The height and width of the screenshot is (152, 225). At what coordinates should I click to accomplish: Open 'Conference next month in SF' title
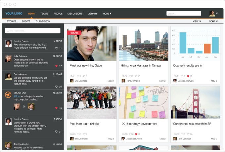[x=192, y=124]
